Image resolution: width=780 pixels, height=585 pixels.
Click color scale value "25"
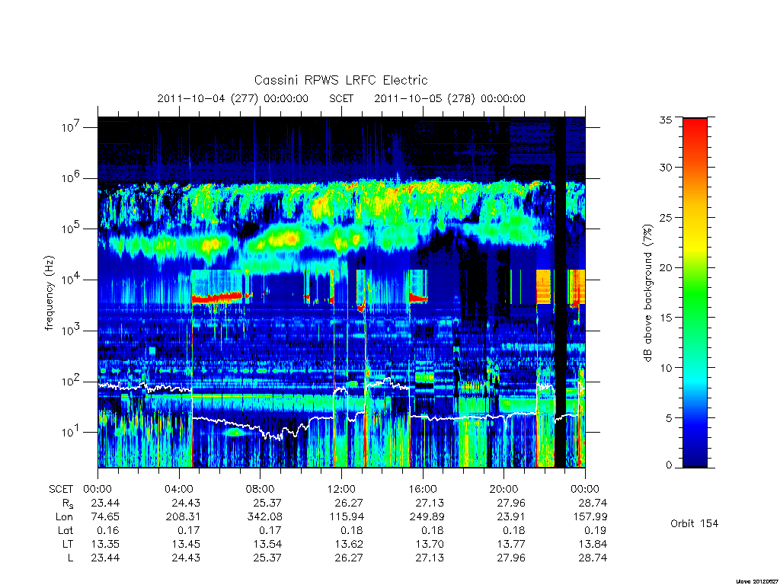(x=665, y=217)
